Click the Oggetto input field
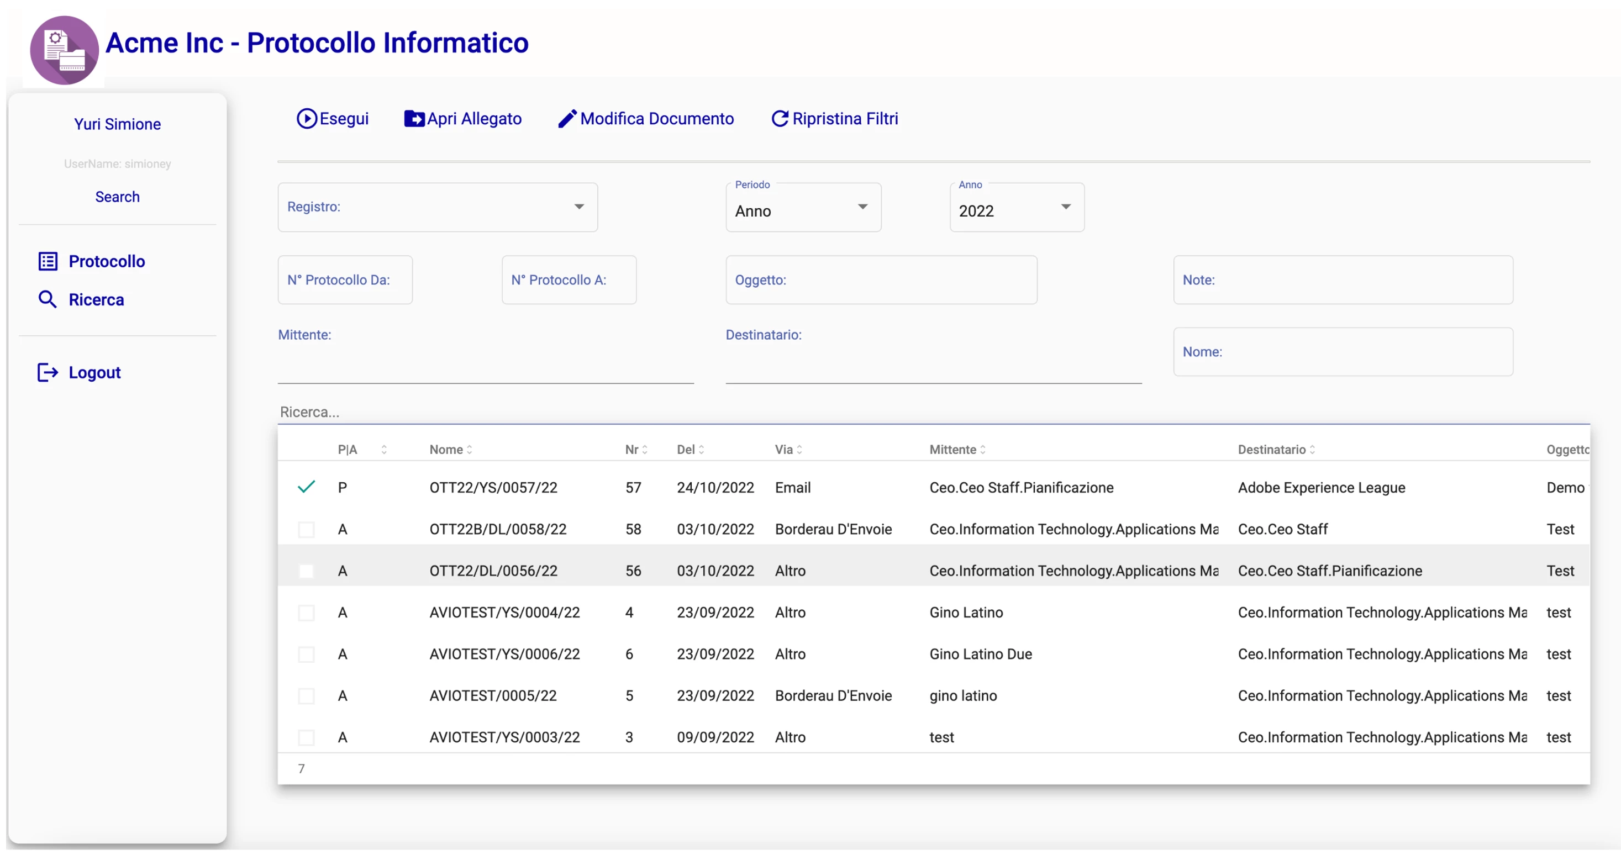 pos(881,280)
